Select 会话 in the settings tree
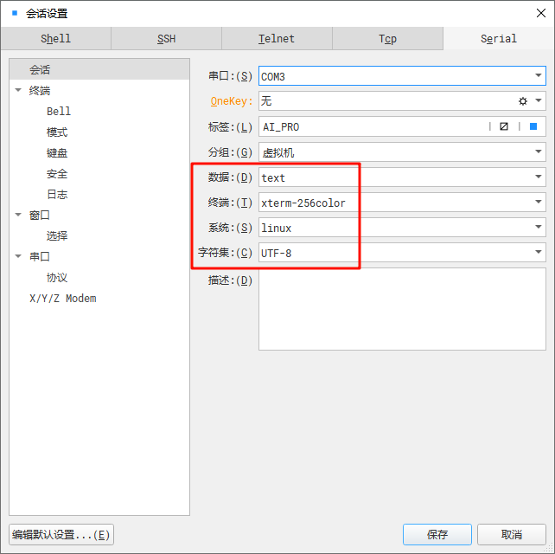Screen dimensions: 555x554 click(x=99, y=69)
